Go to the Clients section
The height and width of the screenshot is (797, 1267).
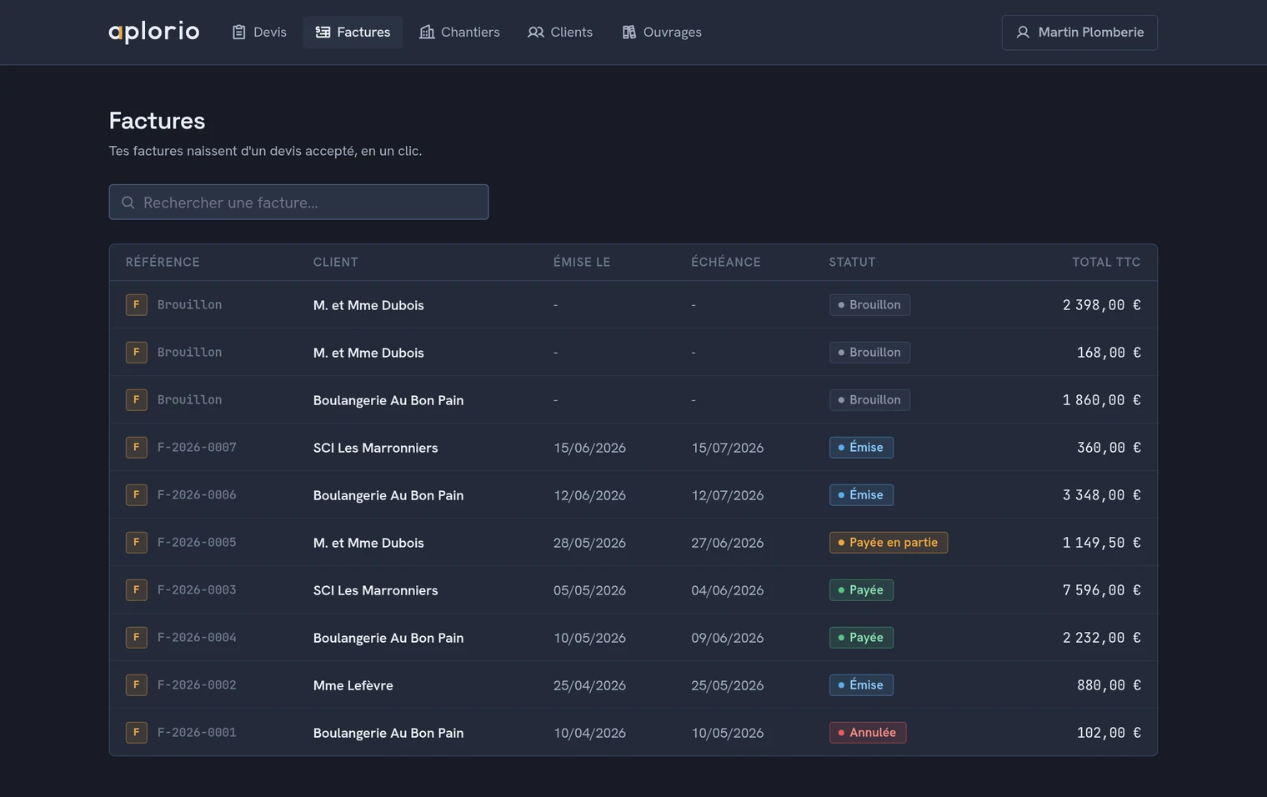(560, 32)
